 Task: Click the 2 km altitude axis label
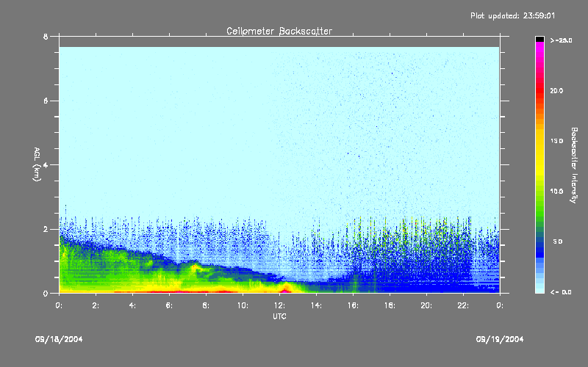tap(46, 229)
